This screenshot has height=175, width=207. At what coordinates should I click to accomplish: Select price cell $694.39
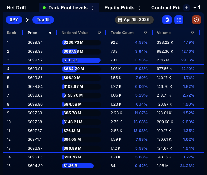(x=35, y=166)
